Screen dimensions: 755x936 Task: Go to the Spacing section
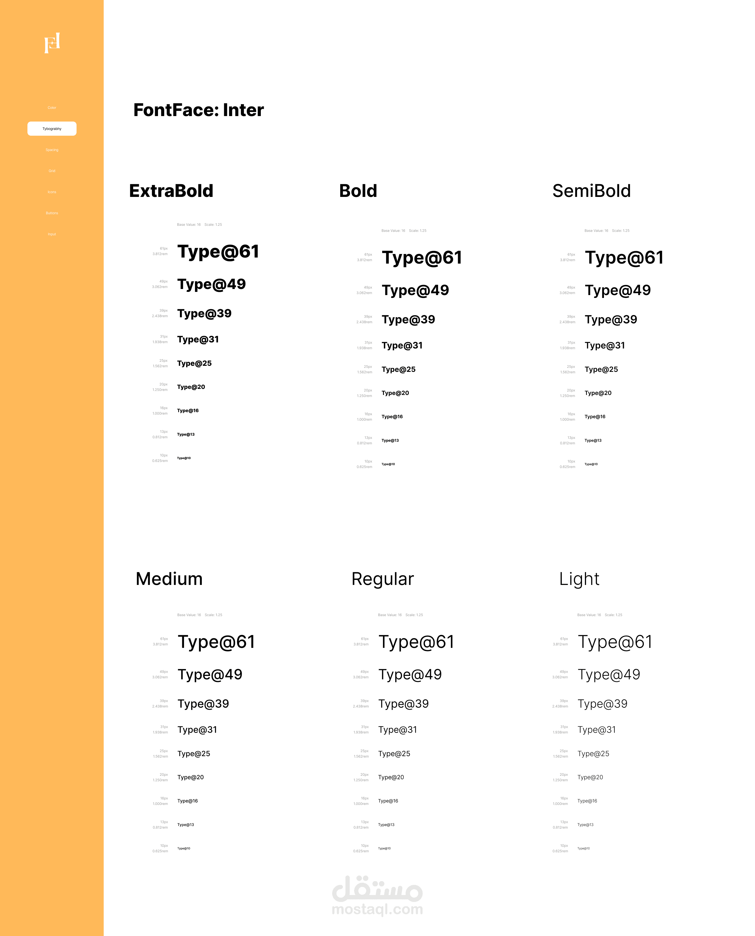click(x=52, y=150)
